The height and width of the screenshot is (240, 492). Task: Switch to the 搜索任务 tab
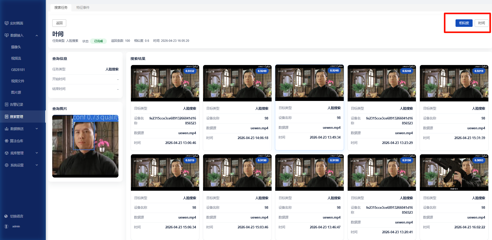61,7
